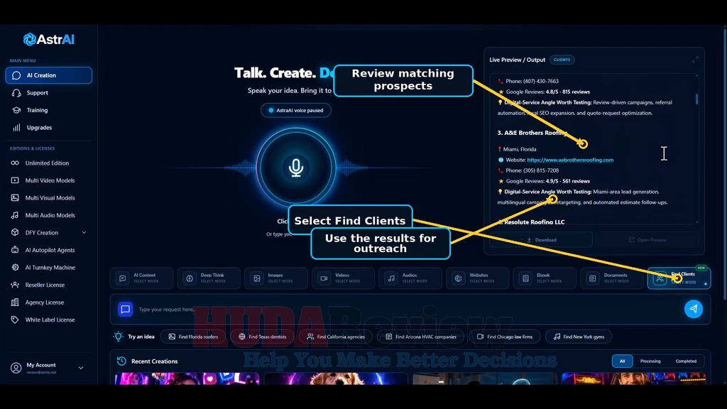The height and width of the screenshot is (409, 727).
Task: Choose the Find California agencies idea
Action: (x=336, y=337)
